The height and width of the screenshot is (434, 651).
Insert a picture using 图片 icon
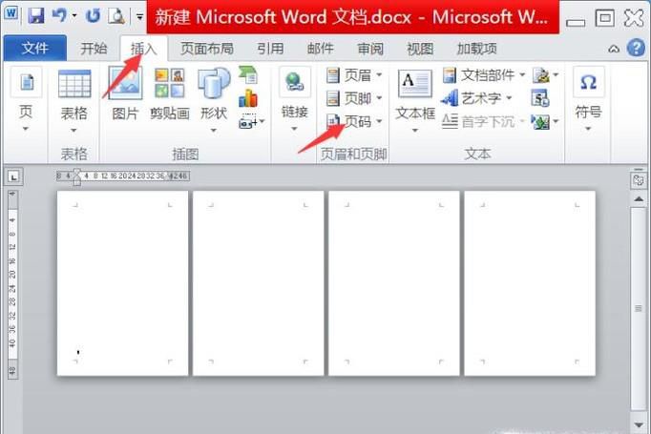click(x=125, y=95)
